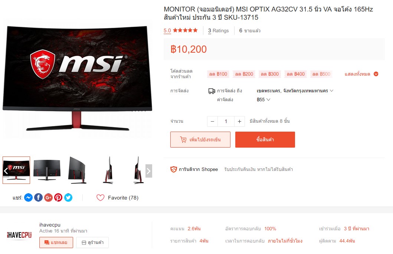Click the Favorite heart icon
Viewport: 393px width, 254px height.
(100, 198)
